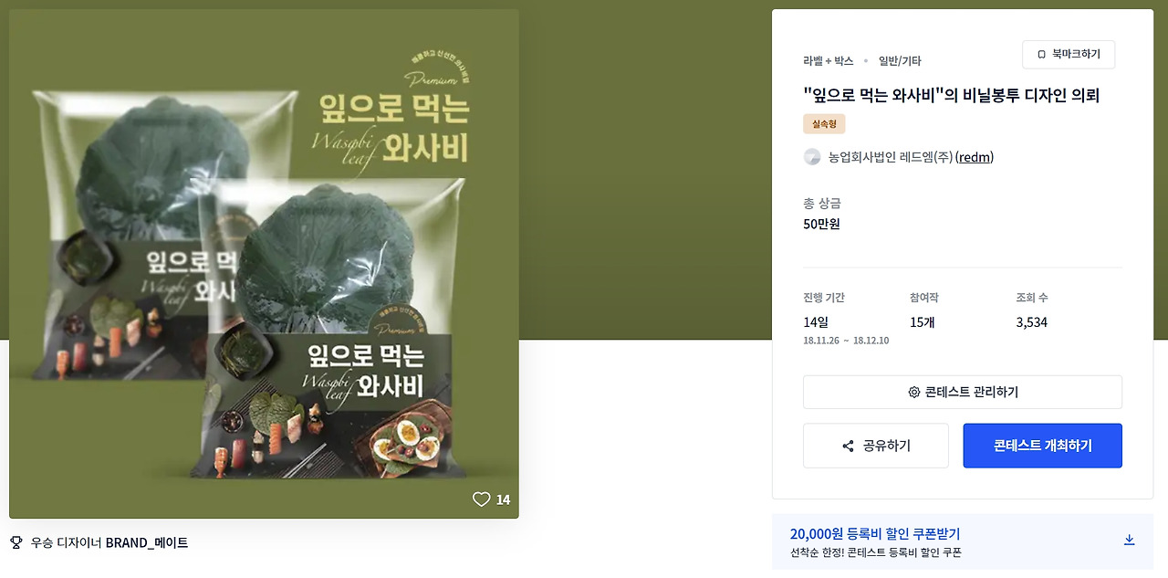Click the like count 14 on image
This screenshot has height=578, width=1168.
coord(503,499)
